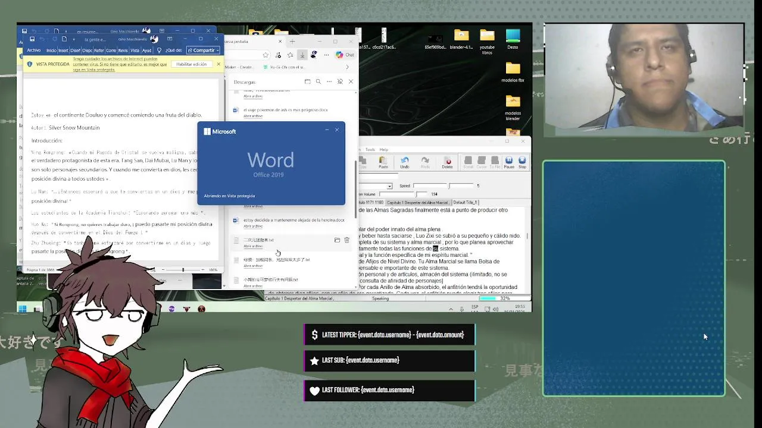
Task: Delete the highlighted txt download with trash icon
Action: [347, 240]
